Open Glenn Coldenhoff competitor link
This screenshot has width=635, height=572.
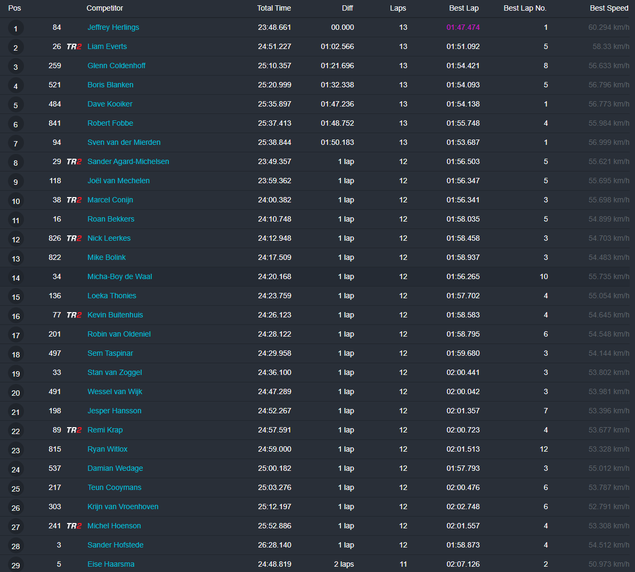(116, 66)
